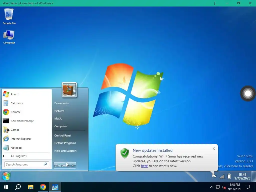Click the network signal bars tray icon
256x192 pixels.
click(x=222, y=176)
